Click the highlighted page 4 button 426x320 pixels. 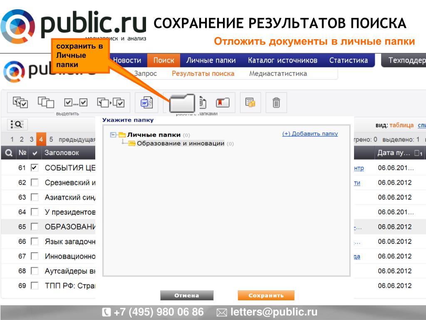point(41,139)
